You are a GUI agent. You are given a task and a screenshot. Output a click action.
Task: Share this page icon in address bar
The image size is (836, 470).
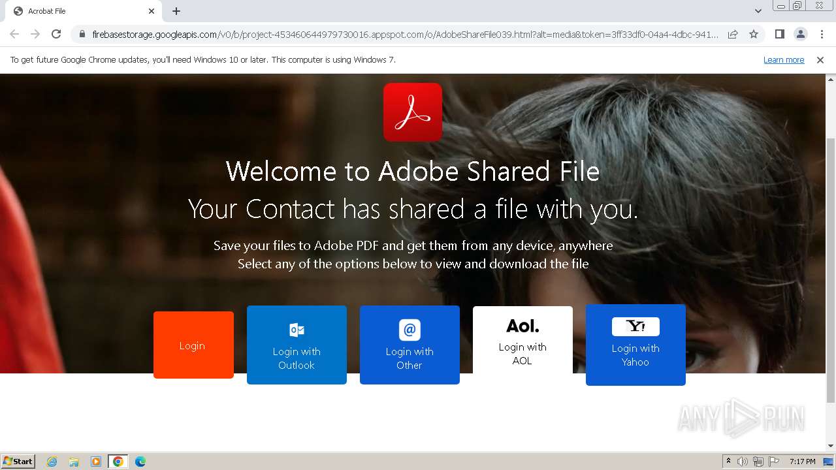pos(733,34)
